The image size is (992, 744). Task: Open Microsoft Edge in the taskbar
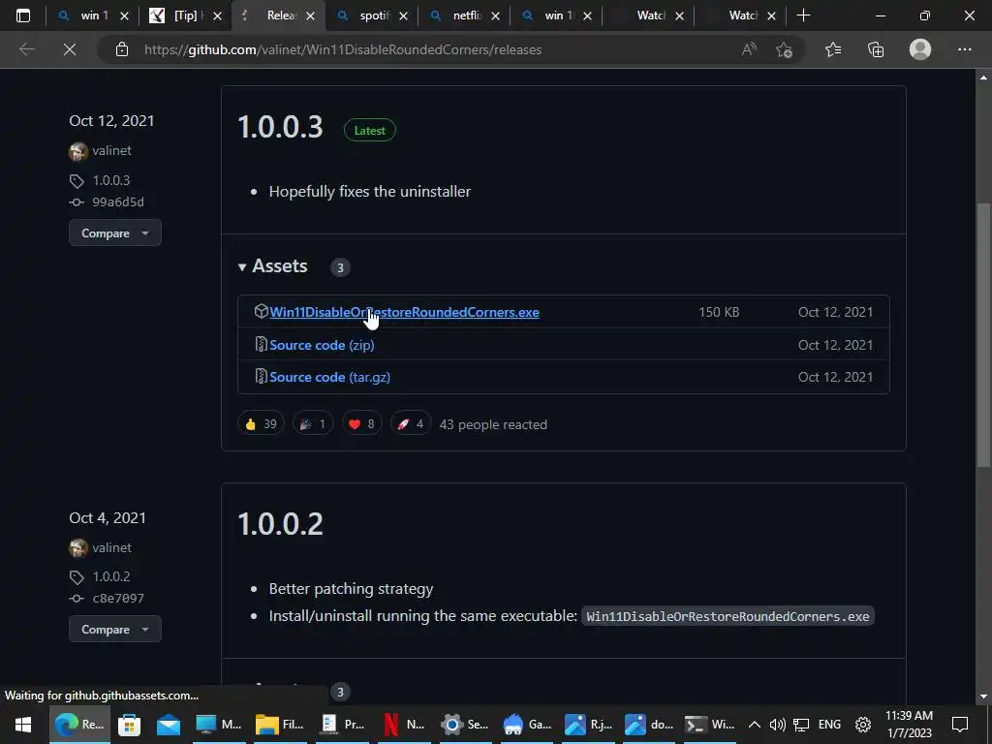(79, 725)
